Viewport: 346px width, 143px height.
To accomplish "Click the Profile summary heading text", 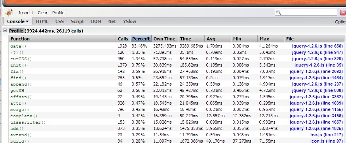I will (46, 31).
